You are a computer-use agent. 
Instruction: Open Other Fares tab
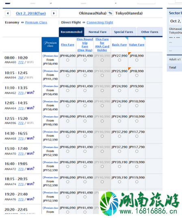click(149, 32)
